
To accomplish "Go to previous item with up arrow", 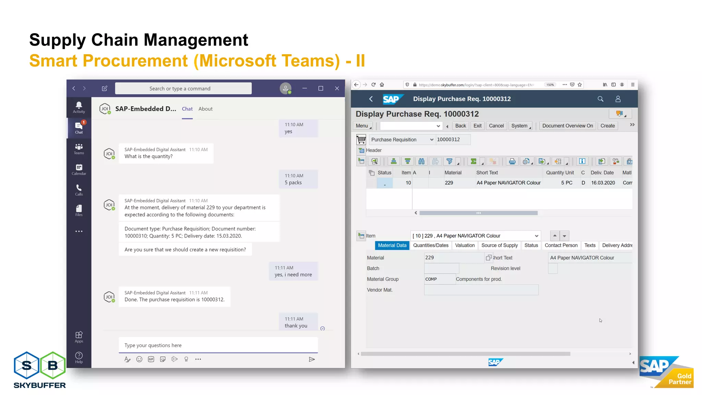I will (x=555, y=236).
